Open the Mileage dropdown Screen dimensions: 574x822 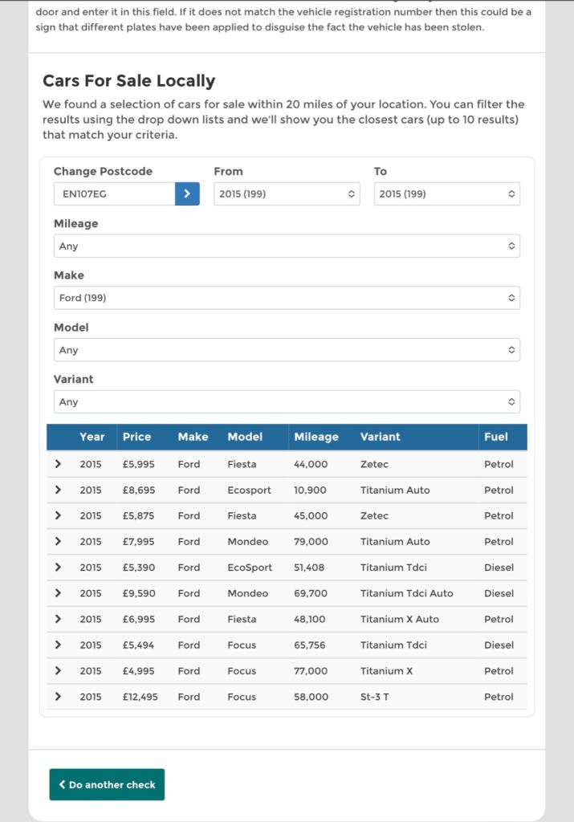(287, 246)
